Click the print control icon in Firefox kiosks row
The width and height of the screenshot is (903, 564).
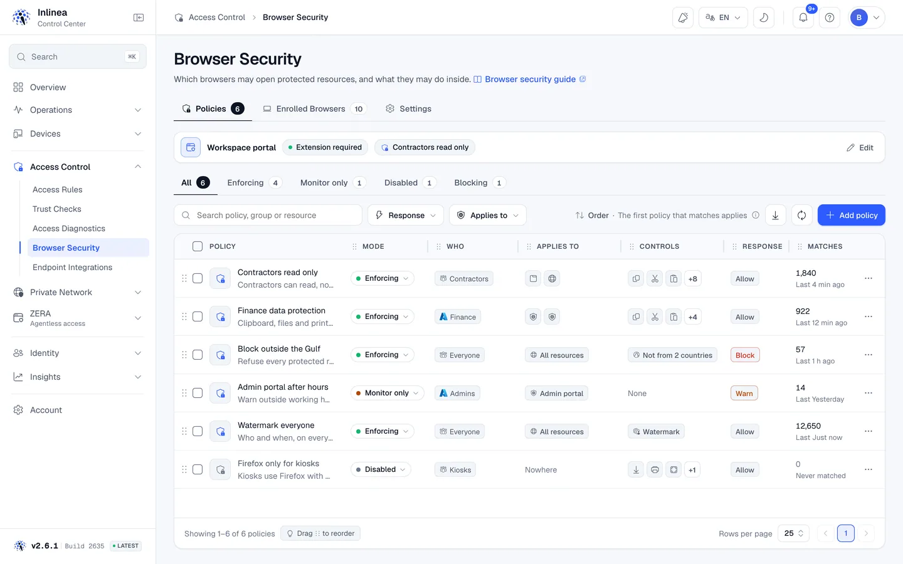[x=655, y=469]
